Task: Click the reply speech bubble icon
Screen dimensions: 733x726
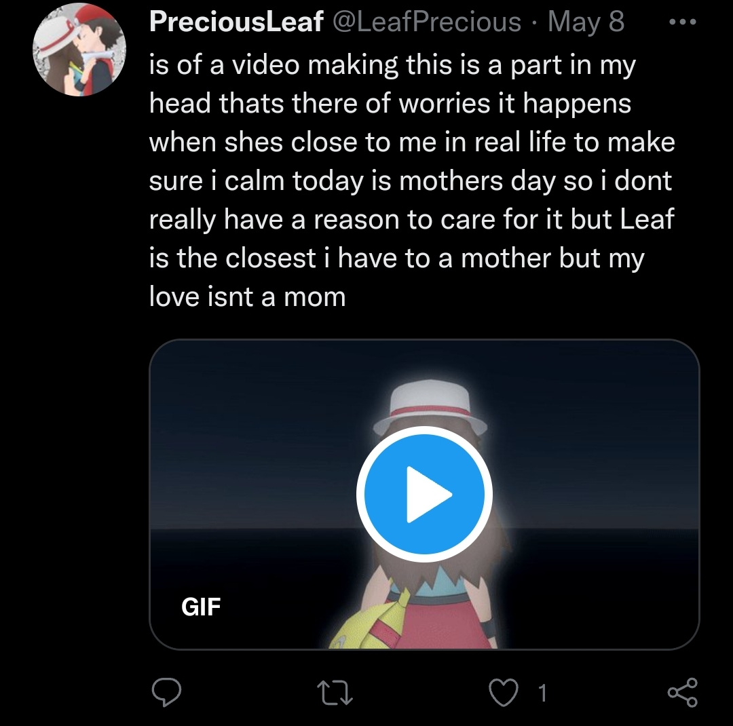Action: pyautogui.click(x=165, y=691)
